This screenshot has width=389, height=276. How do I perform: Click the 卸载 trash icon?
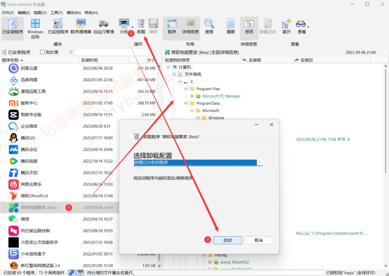[141, 27]
